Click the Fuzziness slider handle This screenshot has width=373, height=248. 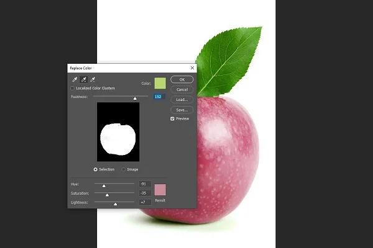(134, 98)
